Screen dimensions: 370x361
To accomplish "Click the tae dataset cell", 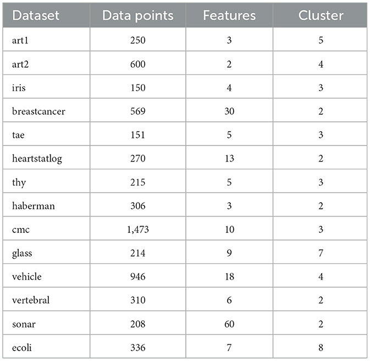I will tap(18, 135).
